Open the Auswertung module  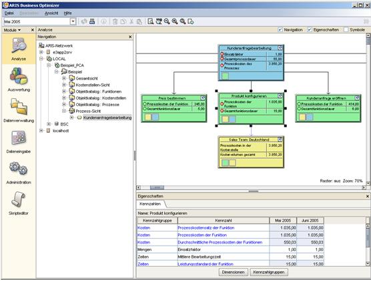19,79
